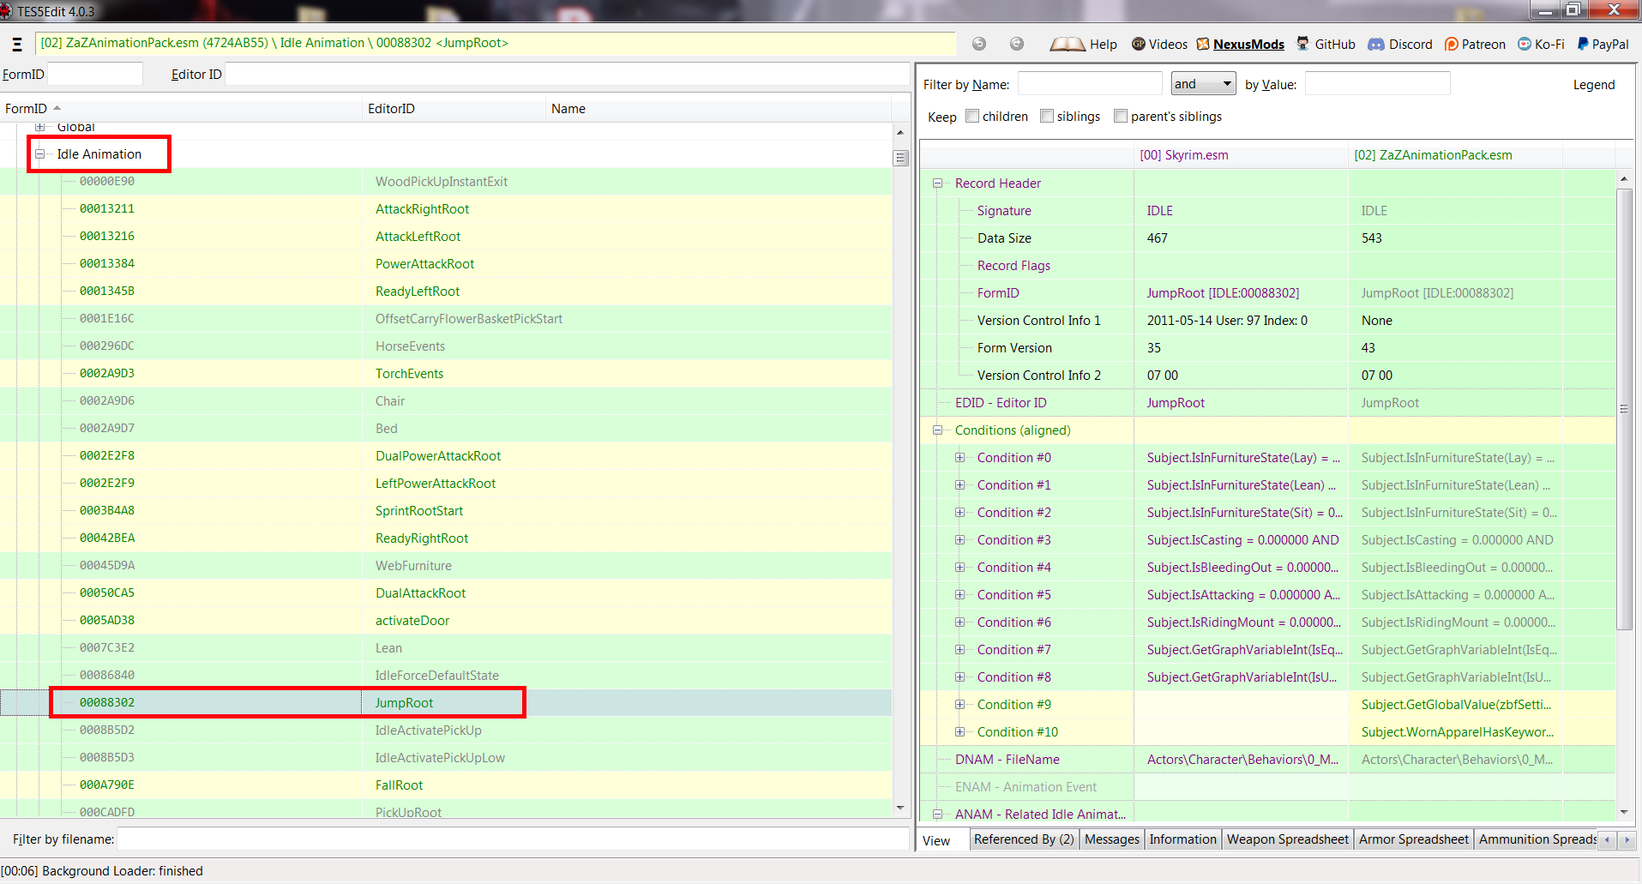Switch to the Messages tab
Viewport: 1642px width, 884px height.
(x=1112, y=839)
